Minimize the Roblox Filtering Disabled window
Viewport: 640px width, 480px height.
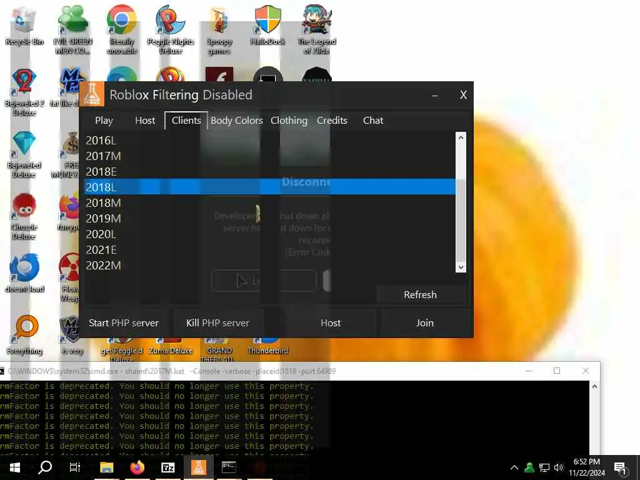point(435,95)
